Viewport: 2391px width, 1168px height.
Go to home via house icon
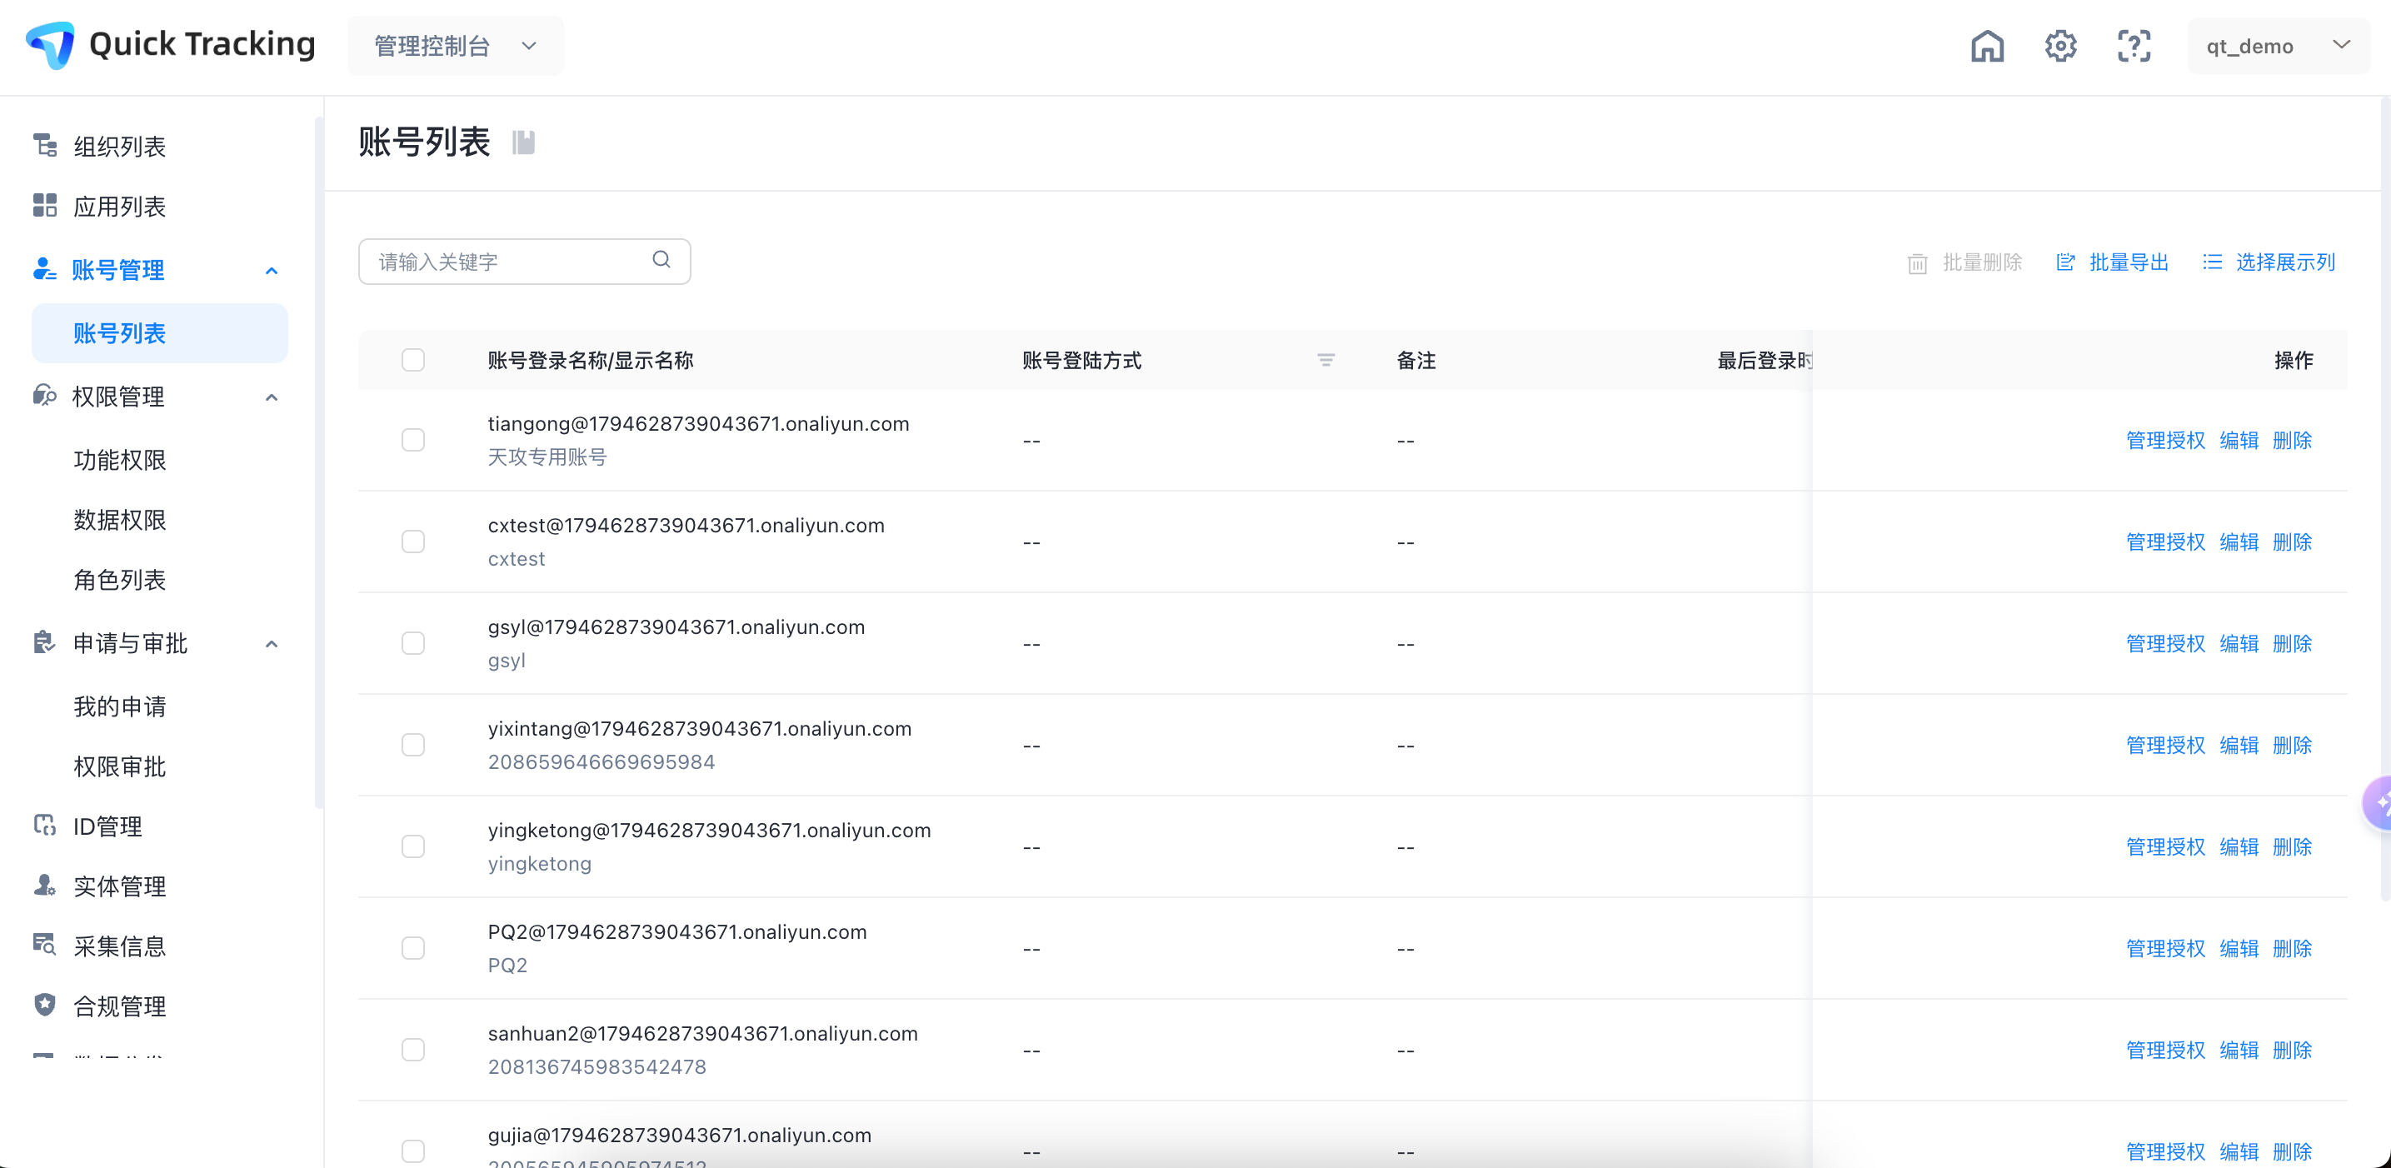click(x=1986, y=46)
